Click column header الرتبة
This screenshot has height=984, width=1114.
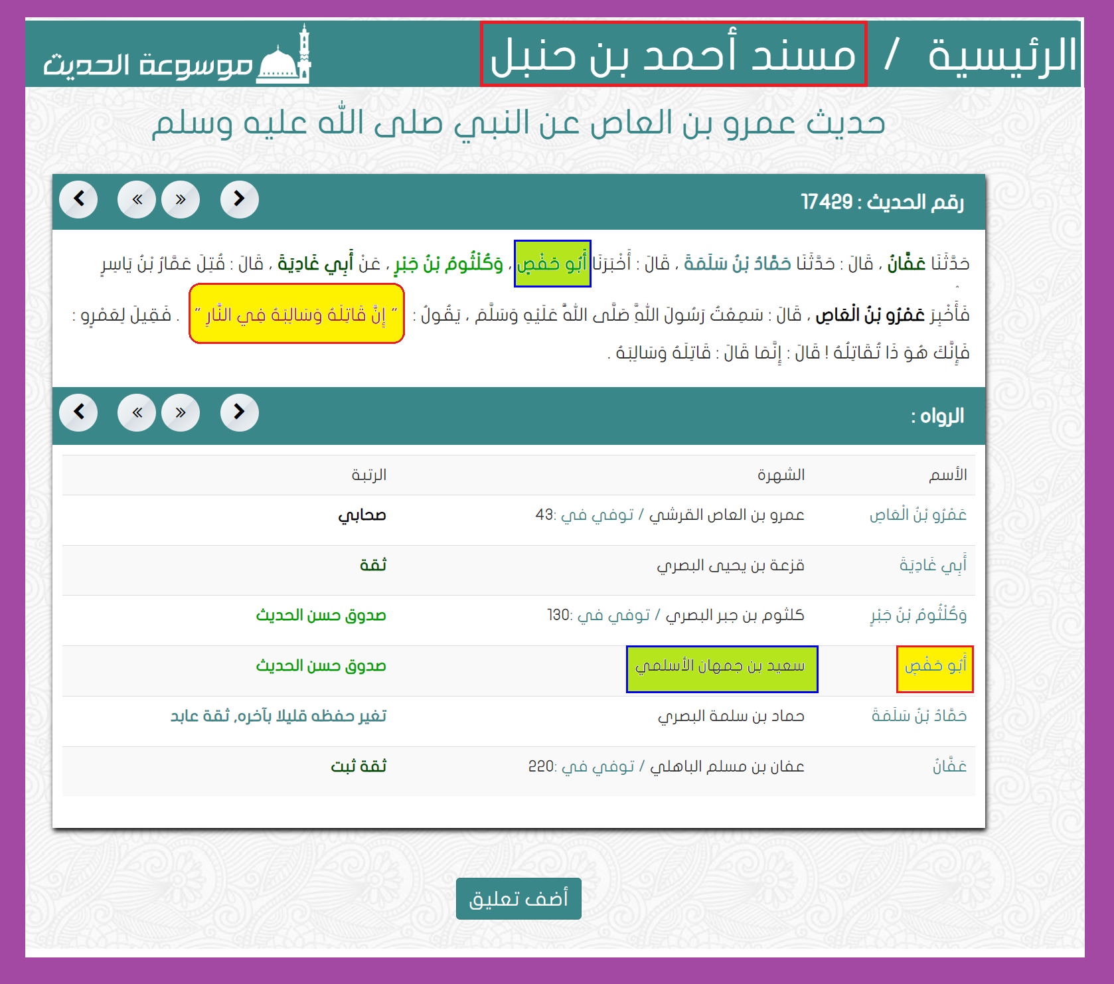(368, 475)
